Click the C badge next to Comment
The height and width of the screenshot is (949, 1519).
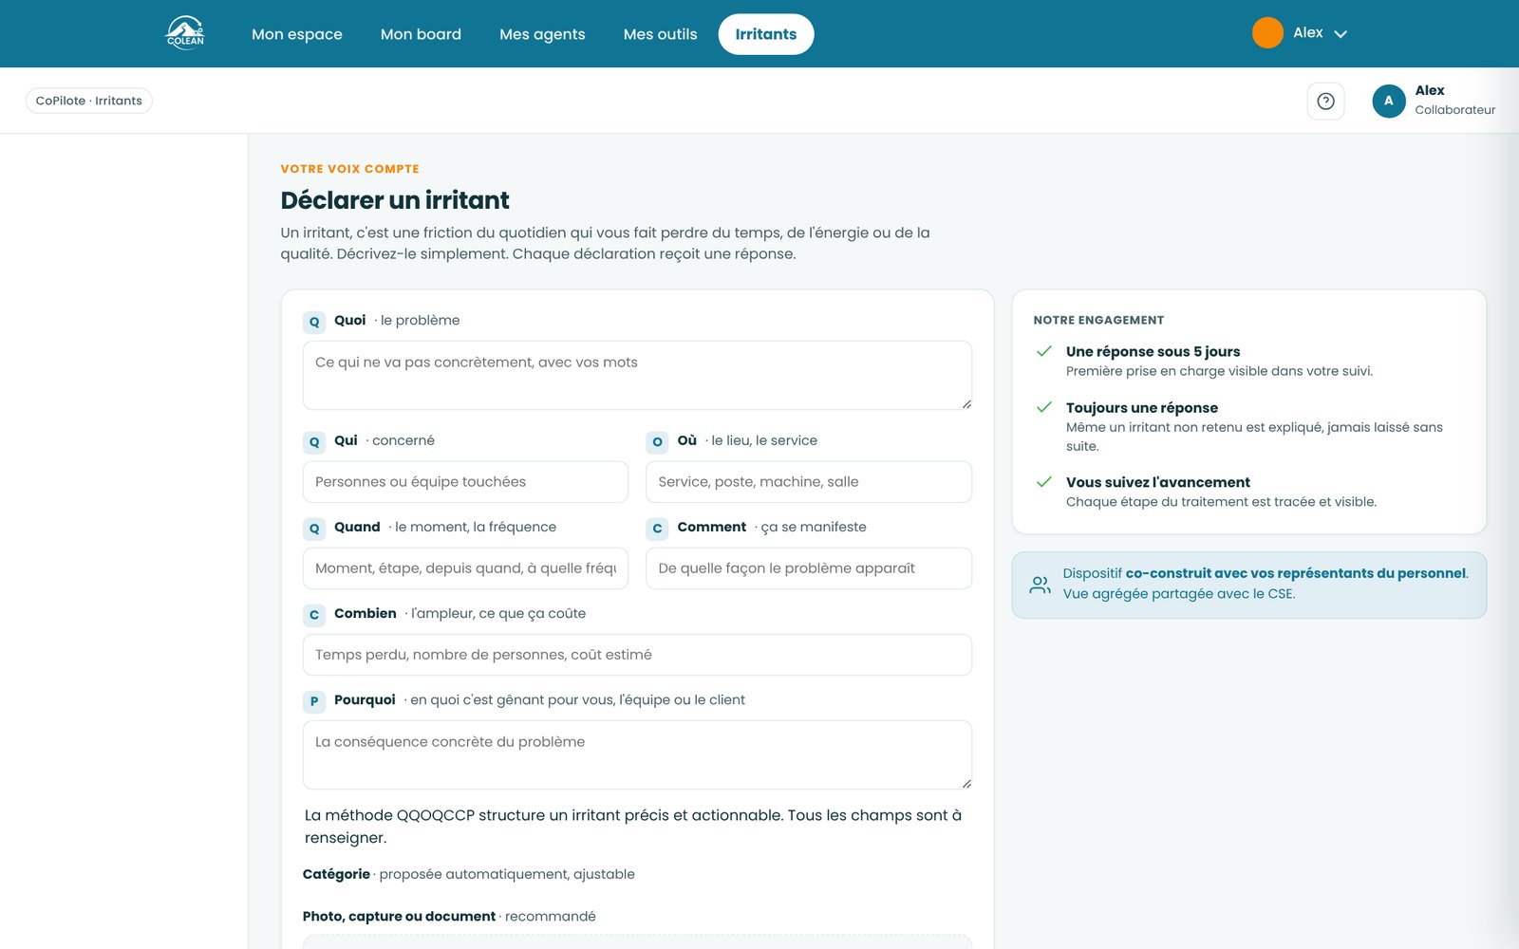pos(657,529)
